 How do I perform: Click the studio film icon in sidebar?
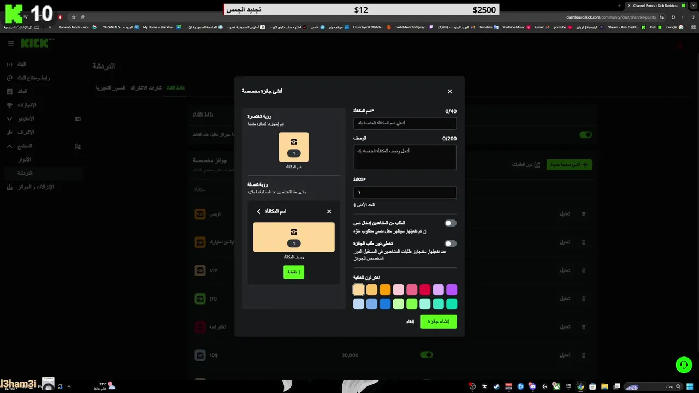(78, 118)
